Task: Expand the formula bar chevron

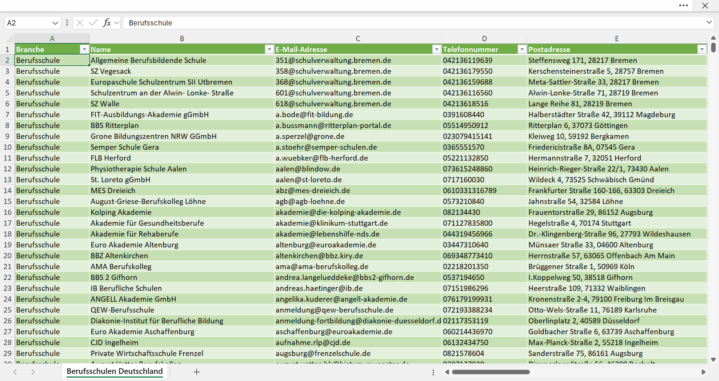Action: coord(709,22)
